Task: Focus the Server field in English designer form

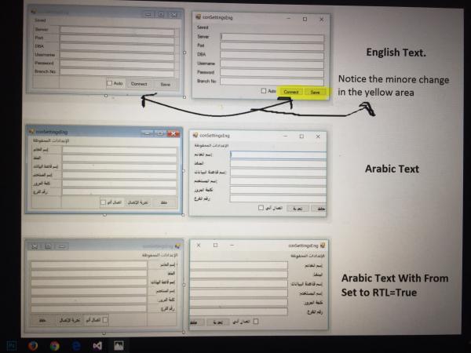Action: click(118, 31)
